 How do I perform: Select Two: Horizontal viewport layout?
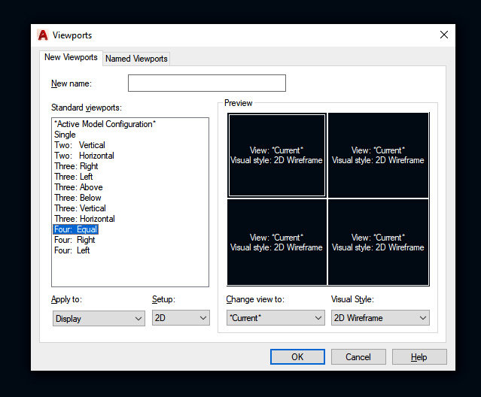[84, 156]
